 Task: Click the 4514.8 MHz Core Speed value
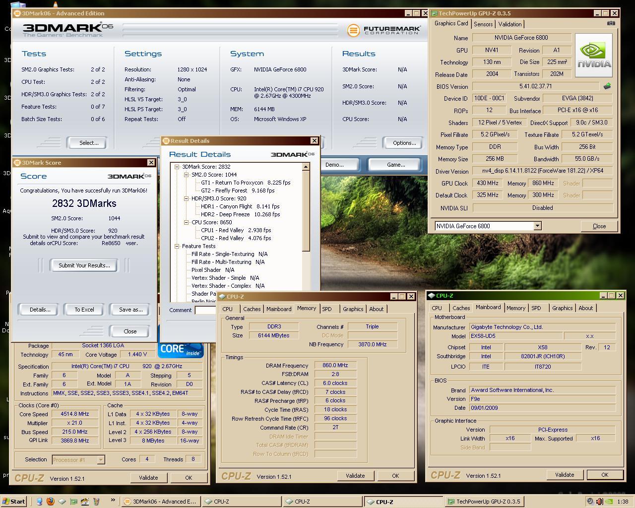coord(75,414)
